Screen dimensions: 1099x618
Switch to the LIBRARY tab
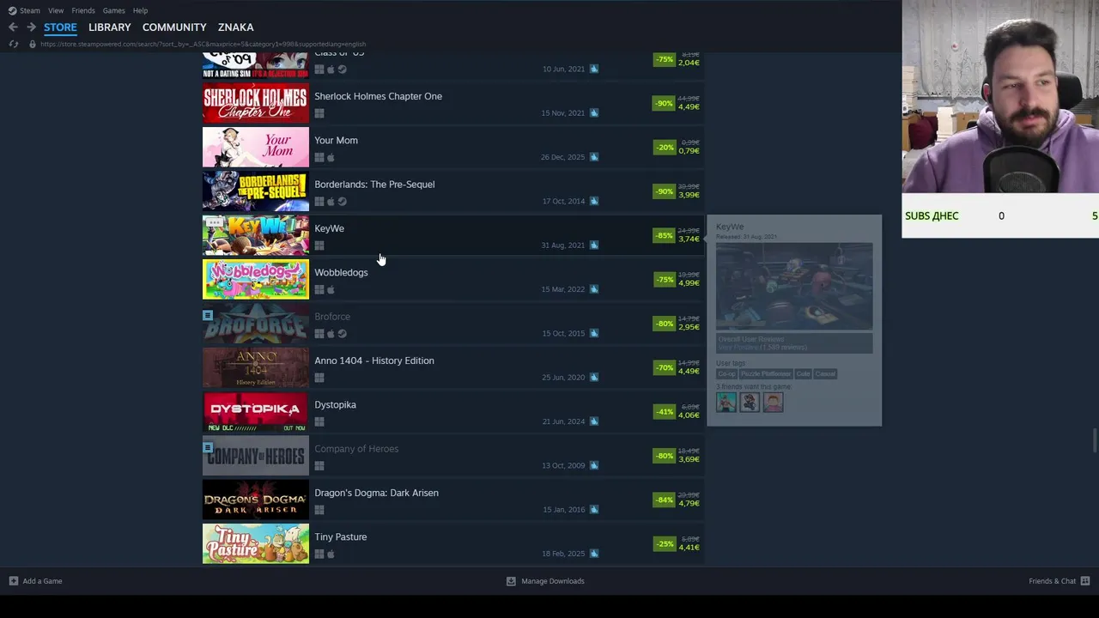(x=110, y=27)
